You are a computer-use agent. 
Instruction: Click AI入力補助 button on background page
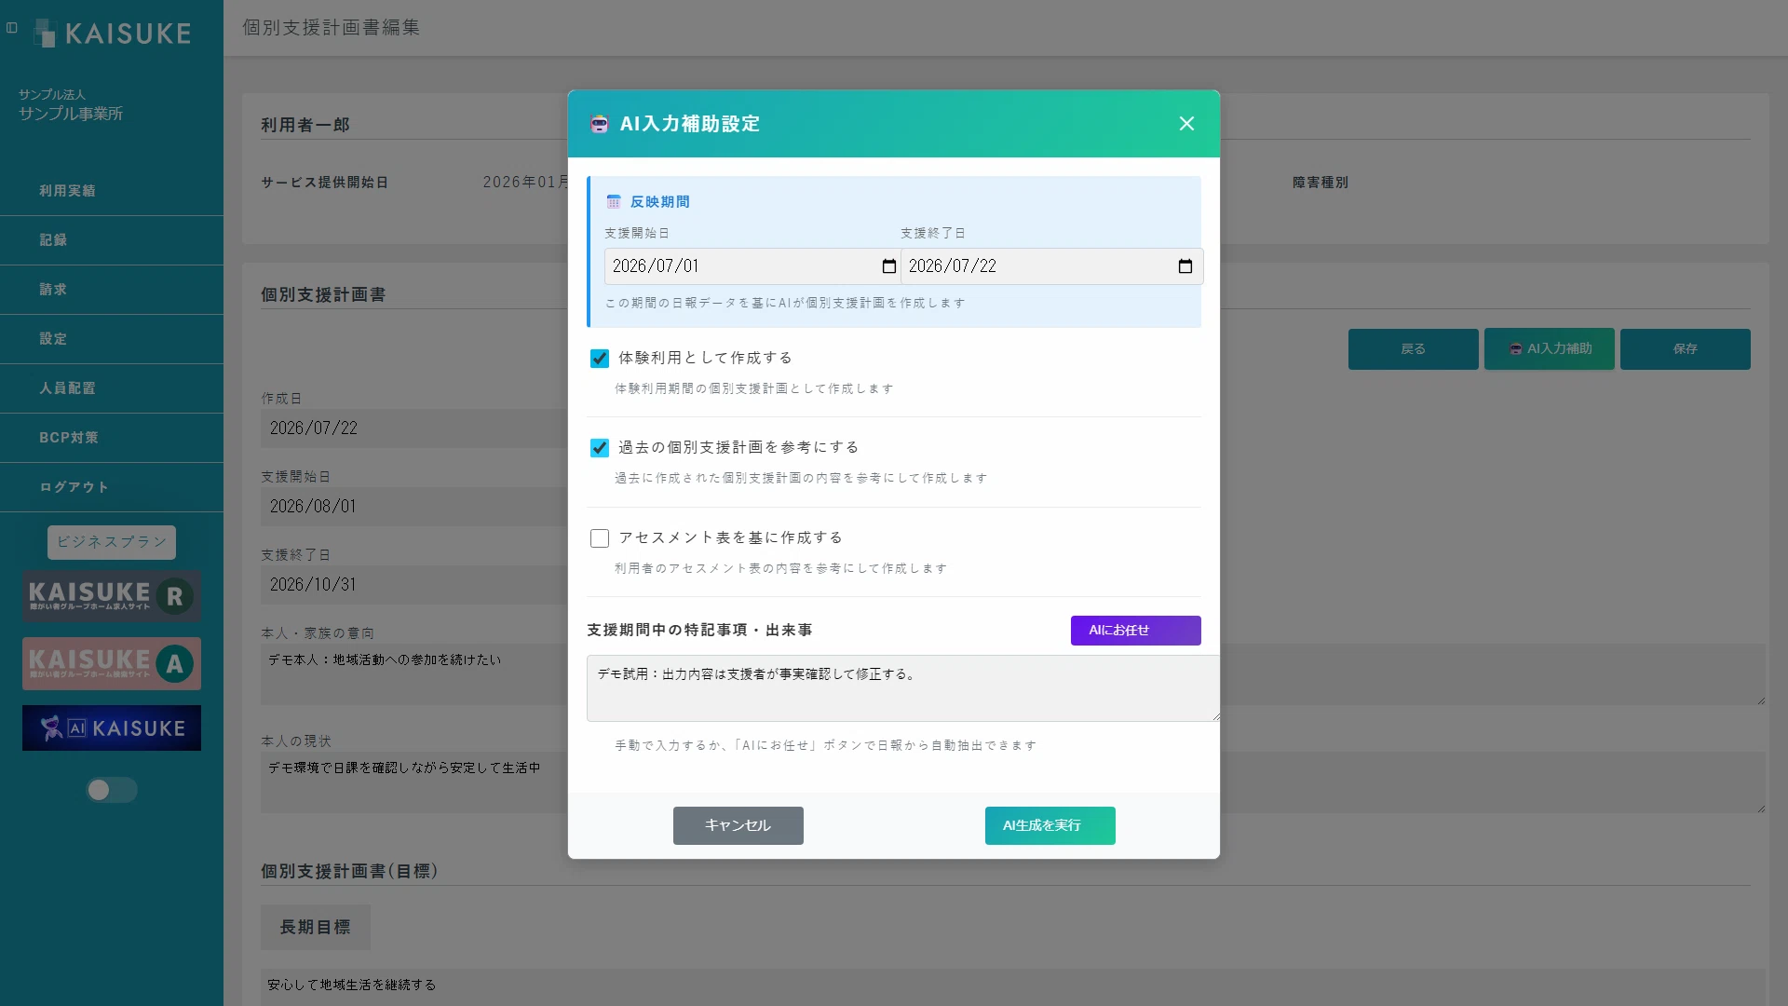[1549, 349]
